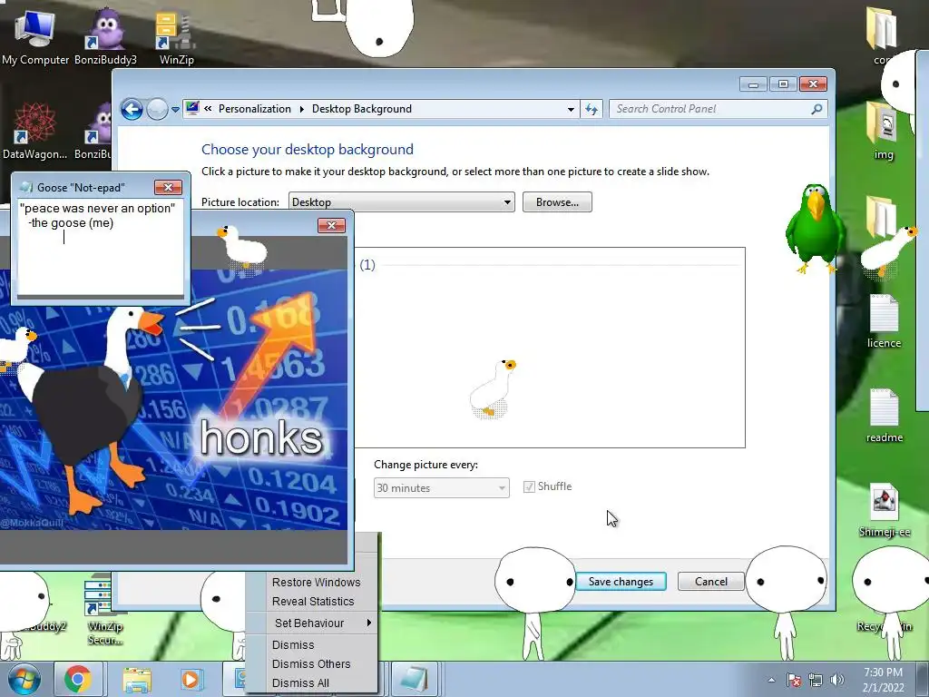Image resolution: width=929 pixels, height=697 pixels.
Task: Go back in Control Panel window
Action: coord(132,109)
